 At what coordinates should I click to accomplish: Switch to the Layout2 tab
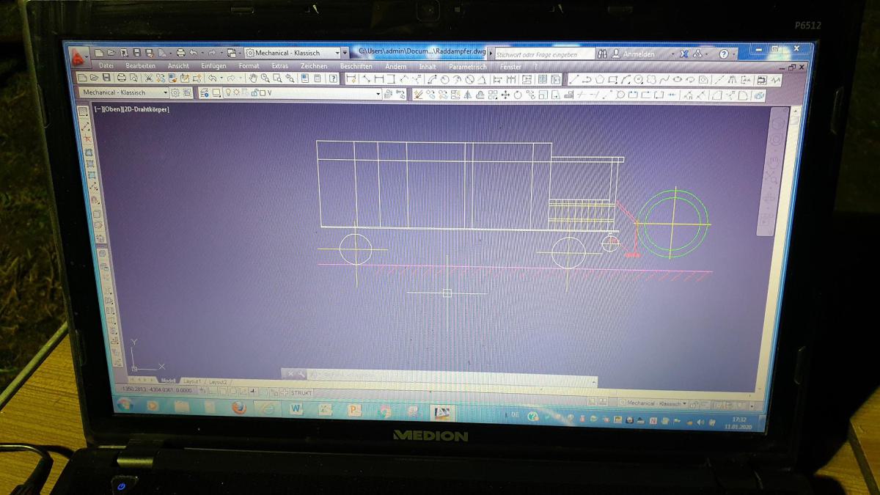click(x=218, y=382)
